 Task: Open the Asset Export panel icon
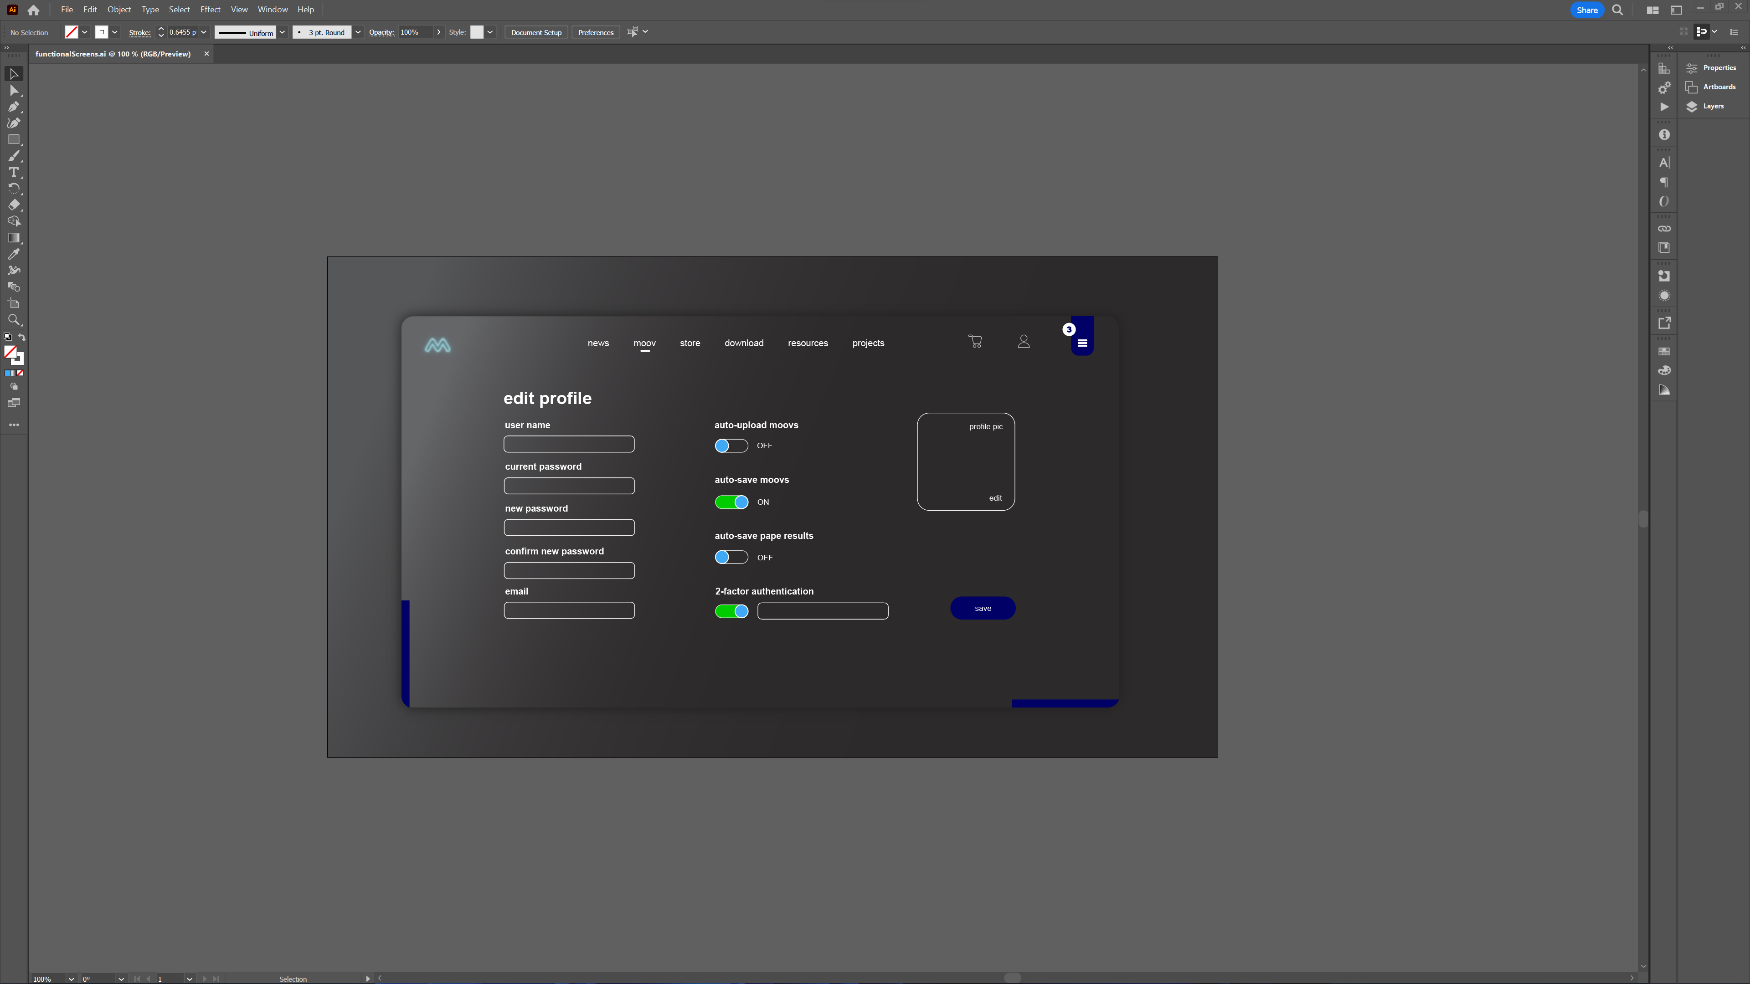click(x=1664, y=323)
